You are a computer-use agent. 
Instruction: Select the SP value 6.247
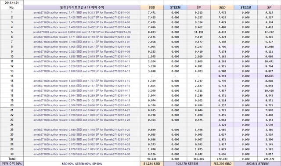pyautogui.click(x=199, y=47)
